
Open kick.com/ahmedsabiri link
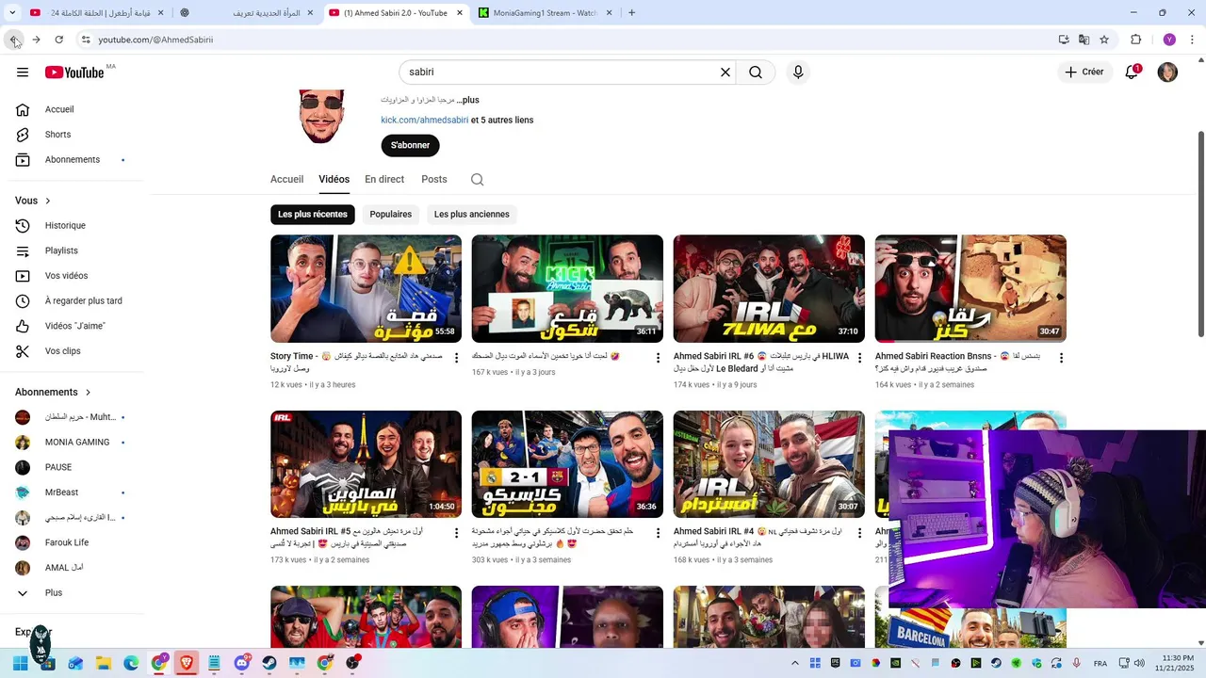(x=425, y=121)
